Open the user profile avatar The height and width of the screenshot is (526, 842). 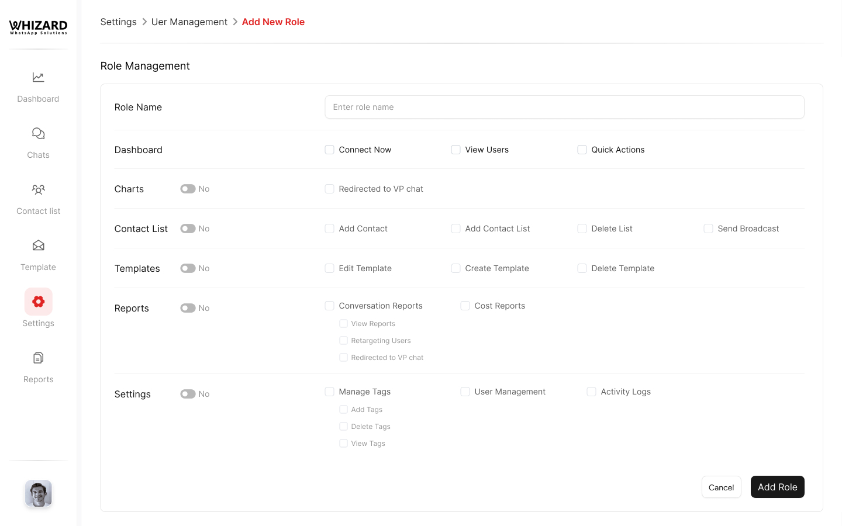click(x=38, y=493)
